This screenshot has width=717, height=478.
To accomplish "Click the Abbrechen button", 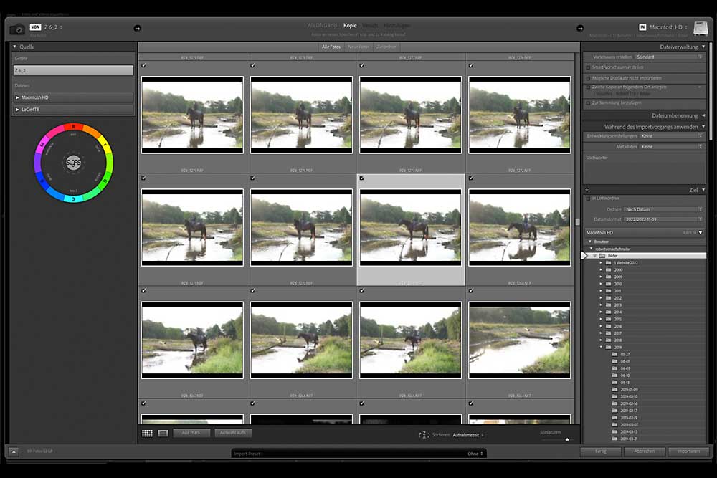I will [645, 451].
